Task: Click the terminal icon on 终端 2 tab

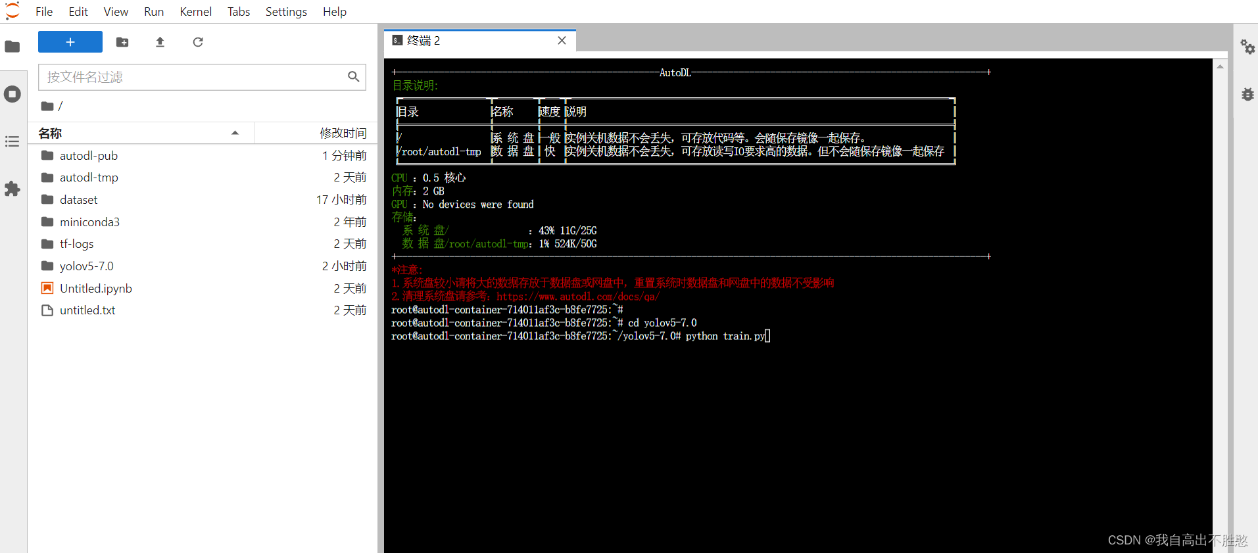Action: pos(397,41)
